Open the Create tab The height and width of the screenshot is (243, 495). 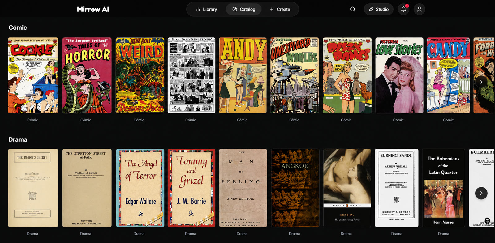click(280, 9)
